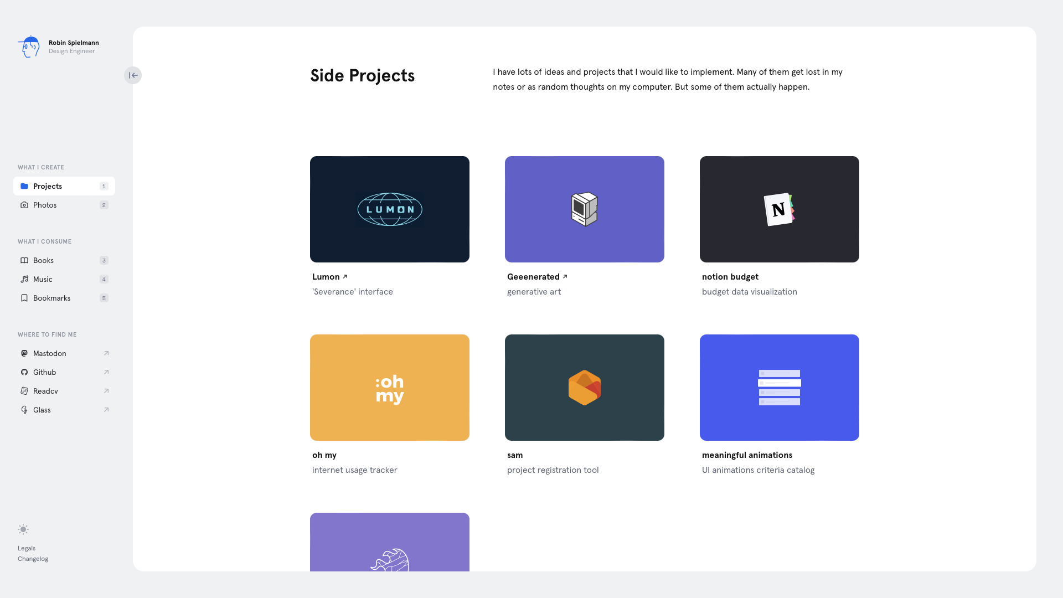Click the bookmark icon beside Bookmarks
The height and width of the screenshot is (598, 1063).
point(24,298)
